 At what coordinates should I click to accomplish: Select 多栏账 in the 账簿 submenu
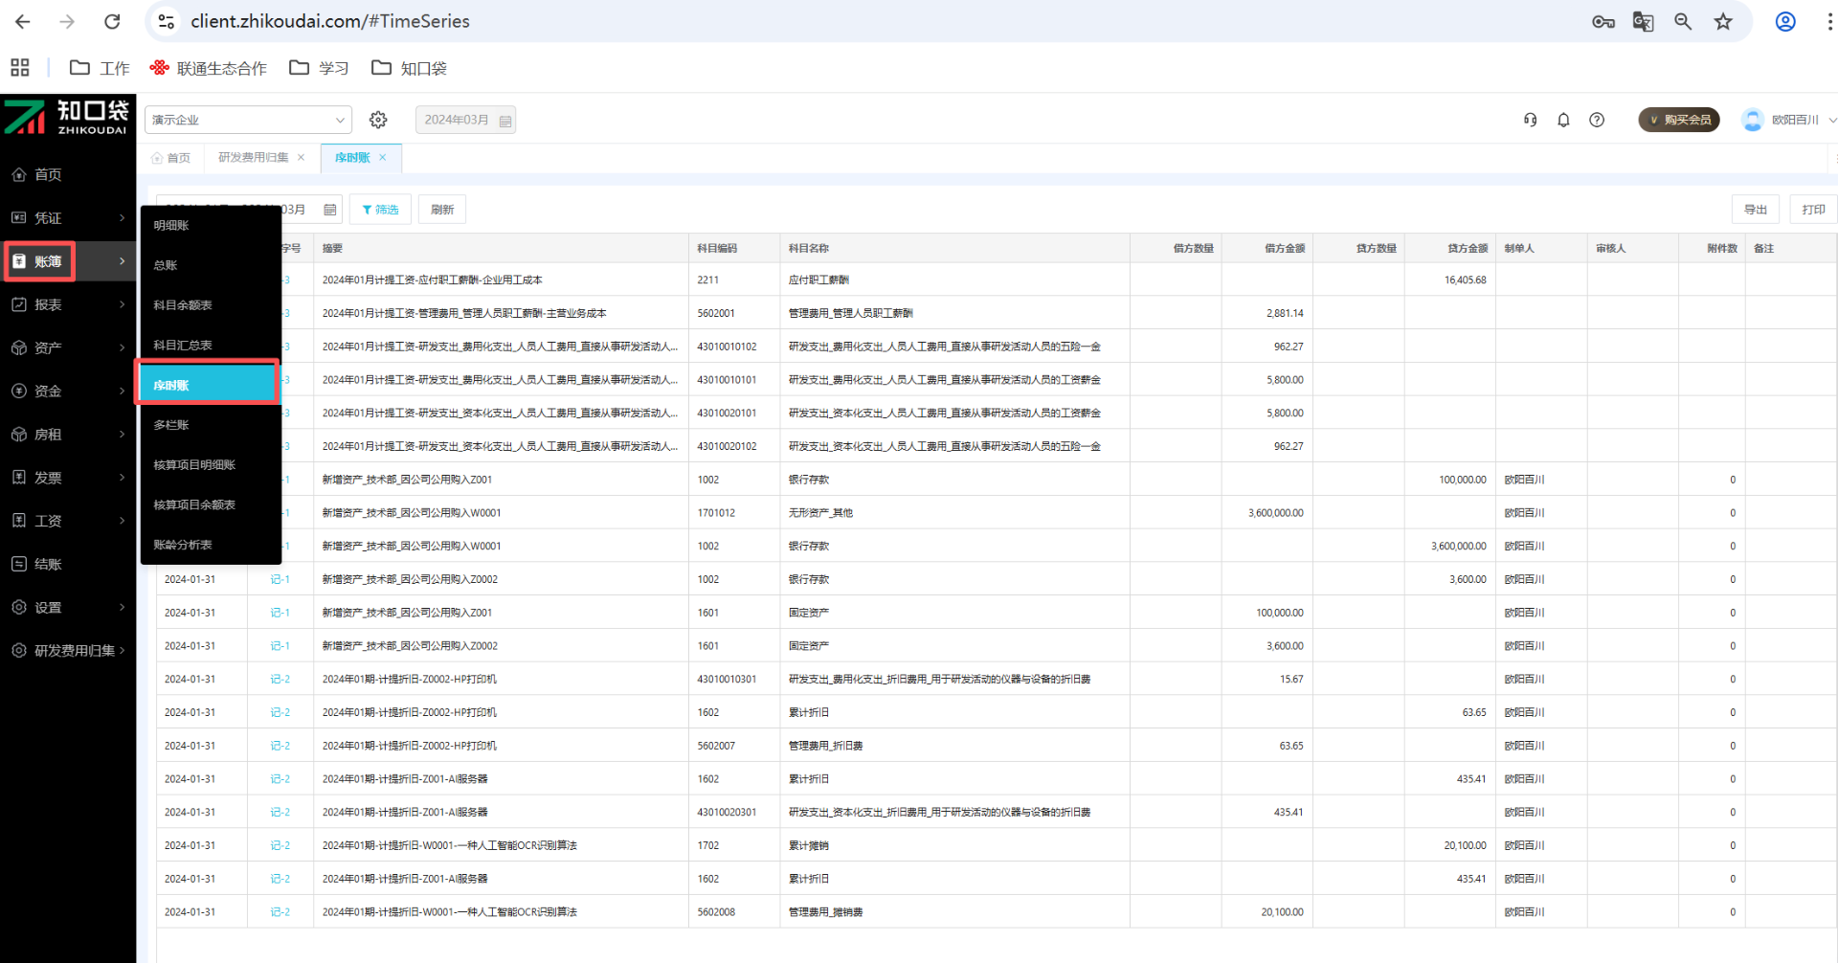point(171,425)
